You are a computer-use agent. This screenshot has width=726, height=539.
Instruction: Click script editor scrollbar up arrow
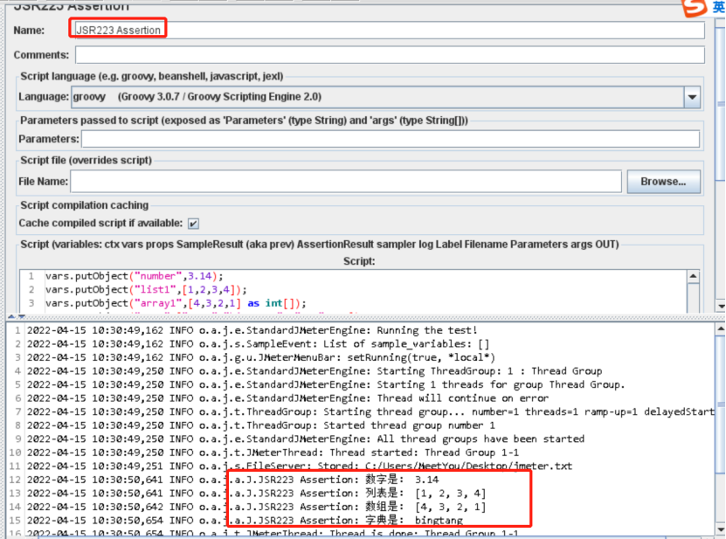click(x=693, y=276)
